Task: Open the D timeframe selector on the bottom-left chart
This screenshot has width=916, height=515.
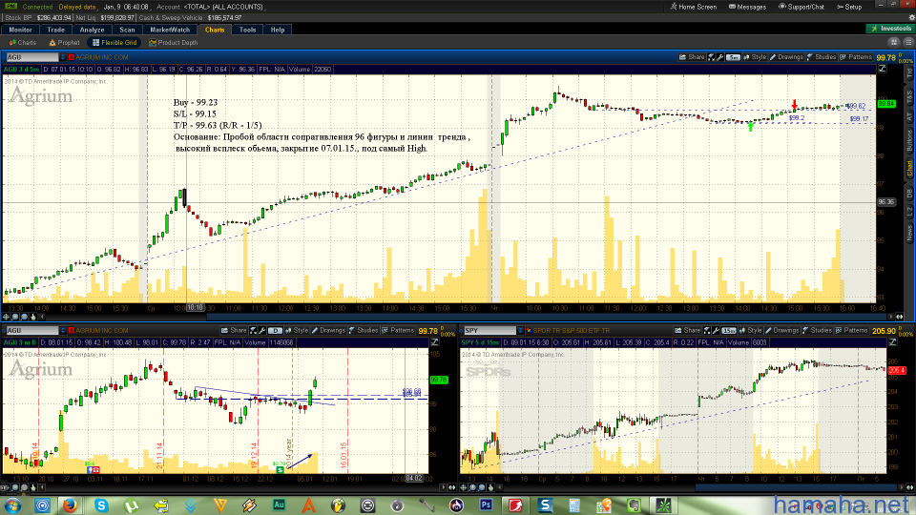Action: [x=275, y=331]
